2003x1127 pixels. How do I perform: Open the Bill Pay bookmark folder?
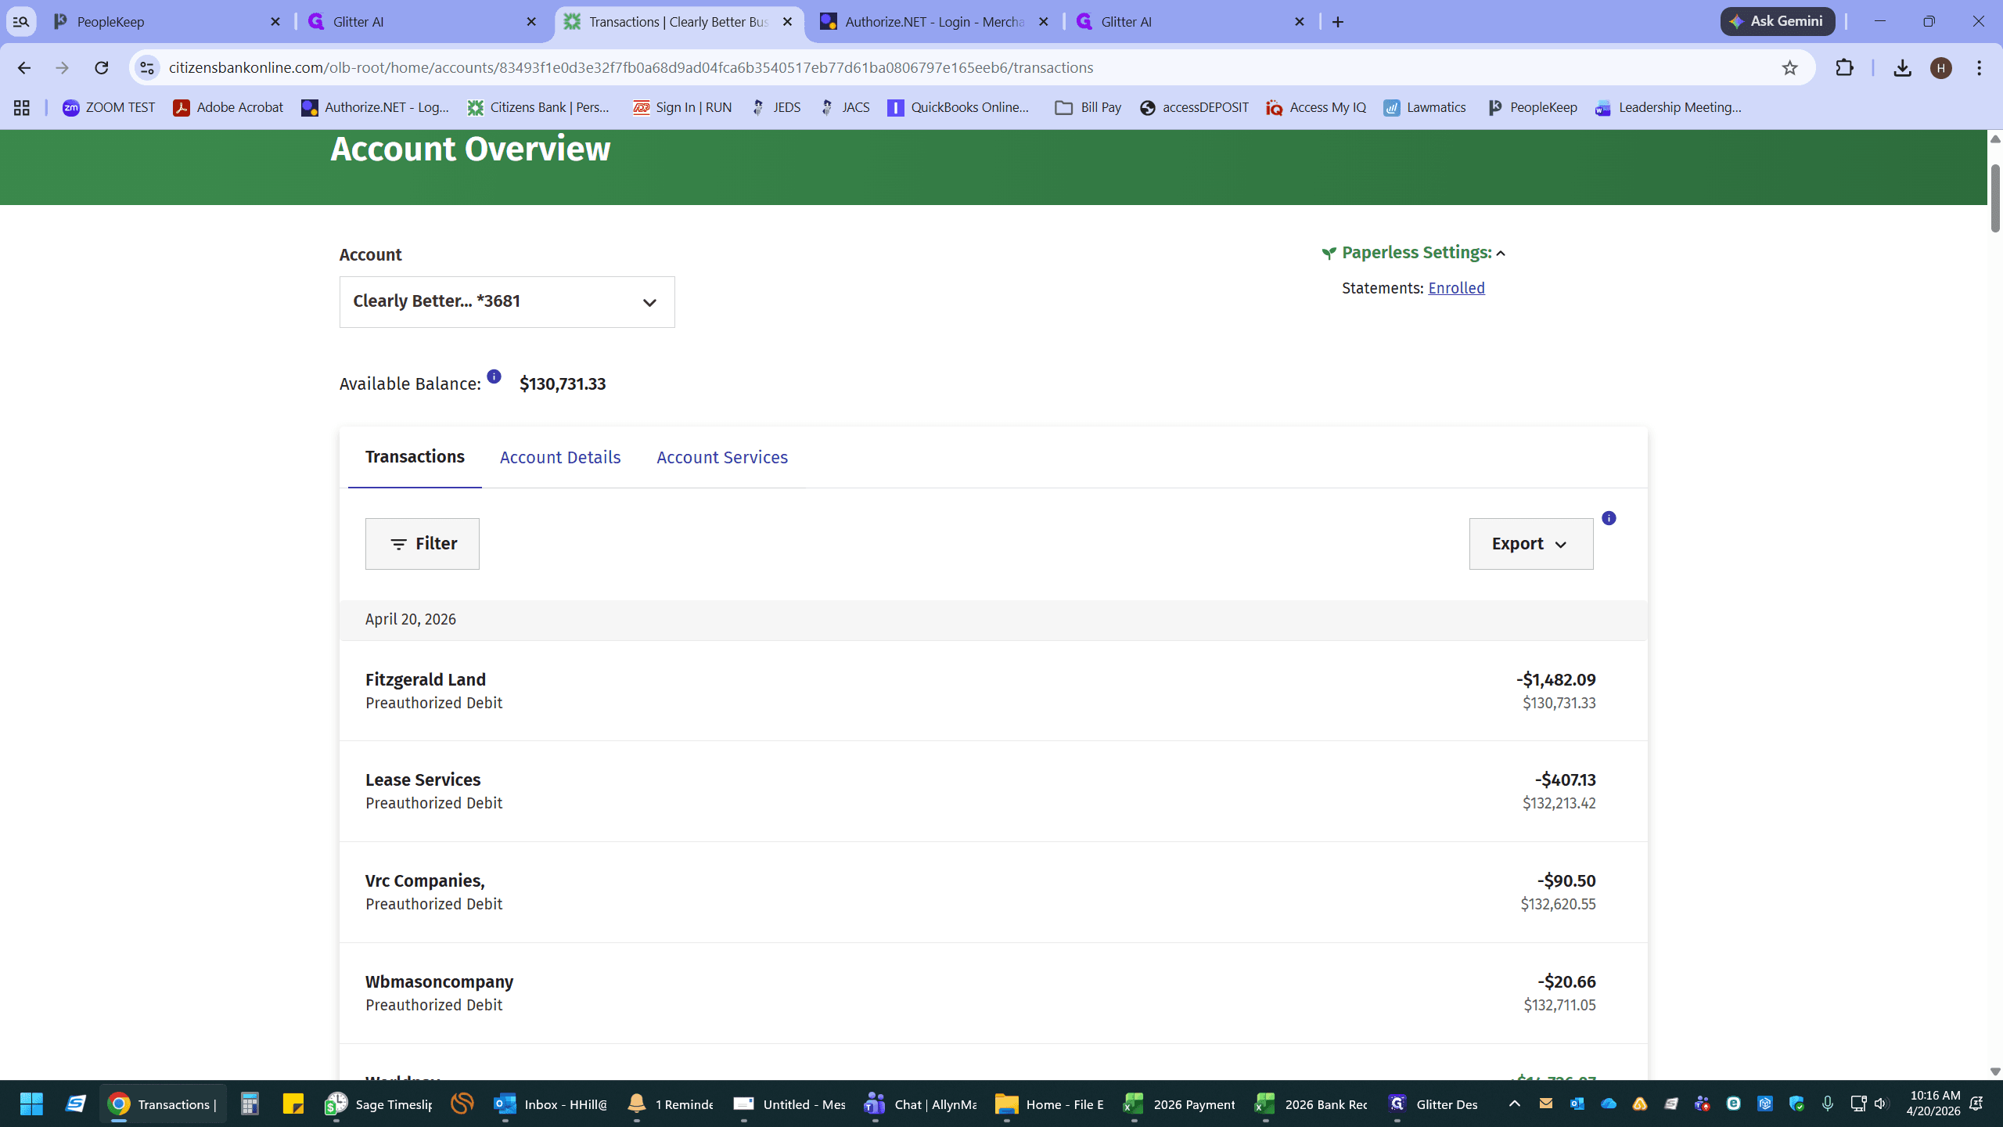1088,108
